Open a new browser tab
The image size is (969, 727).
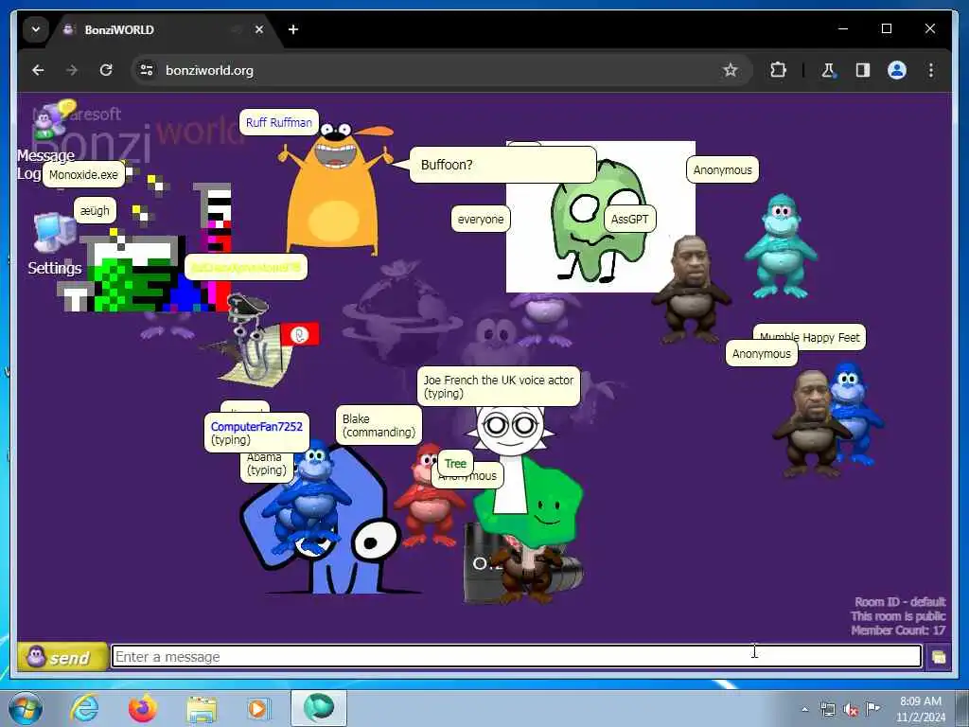point(293,29)
